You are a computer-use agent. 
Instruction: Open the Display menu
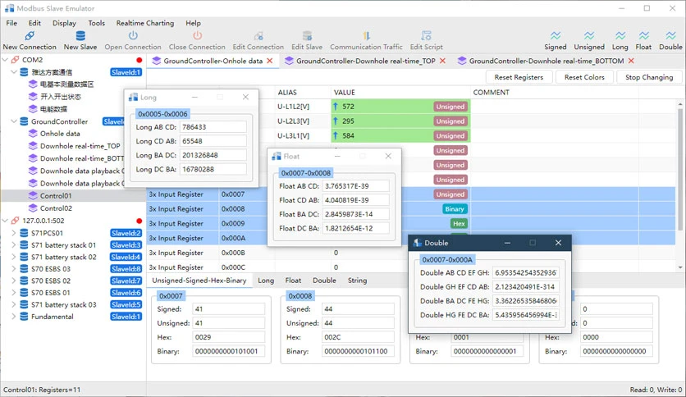(x=64, y=23)
